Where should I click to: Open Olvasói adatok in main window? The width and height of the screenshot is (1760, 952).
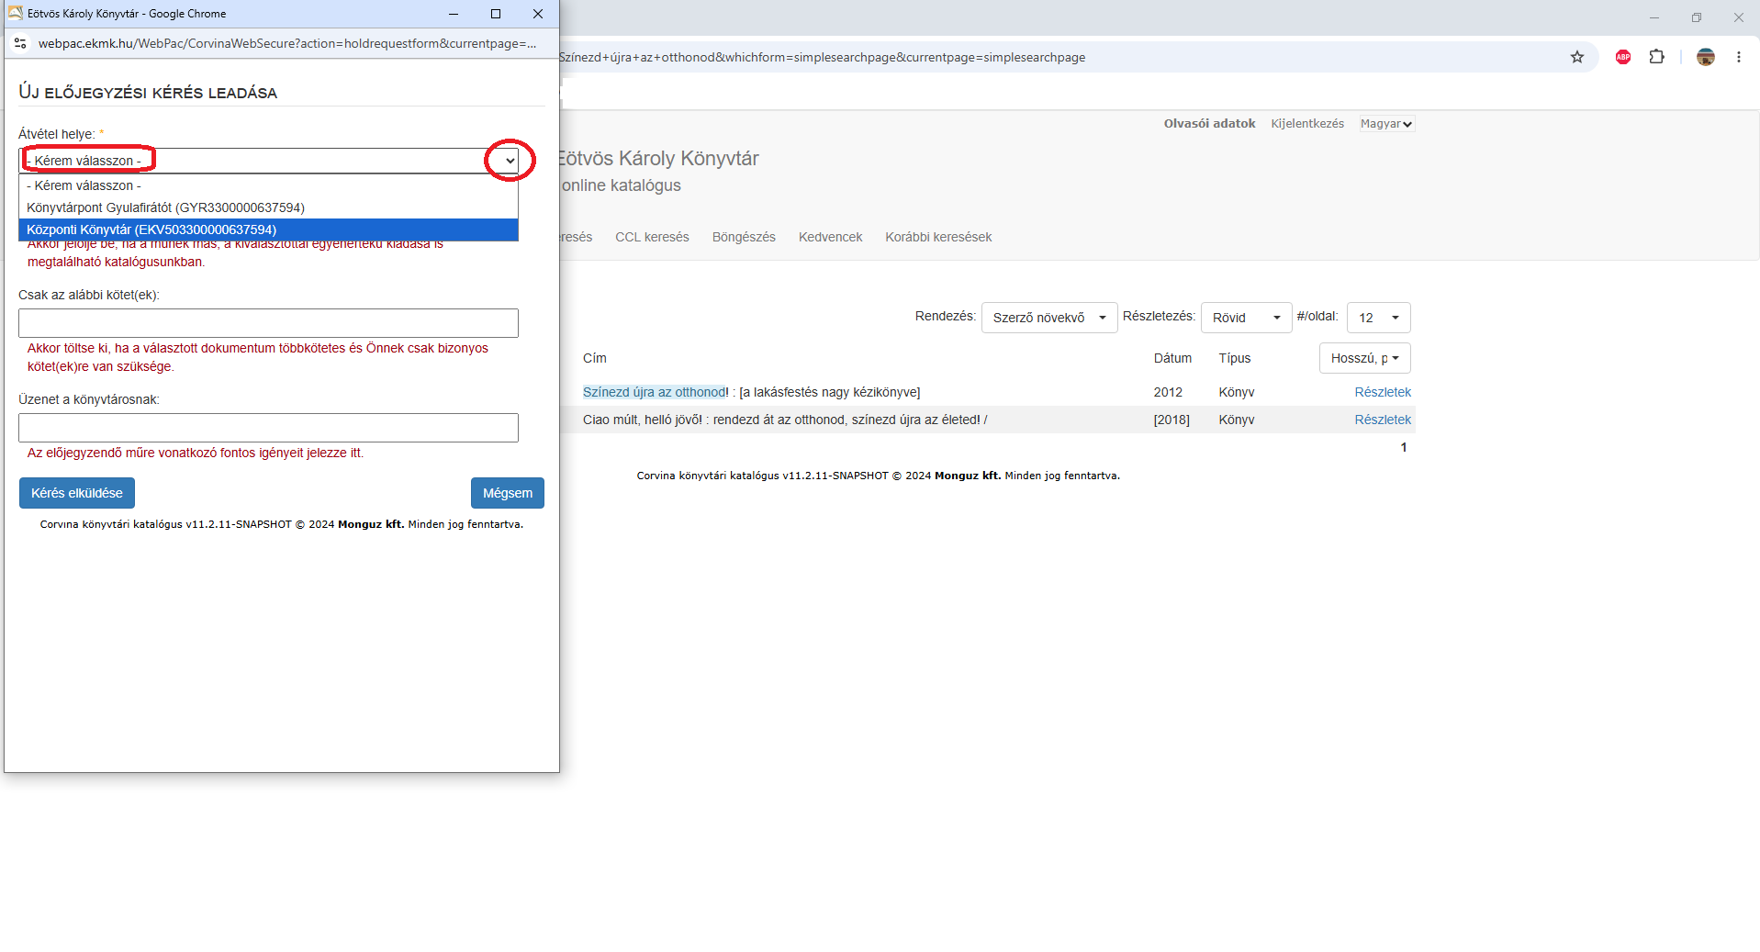1209,123
